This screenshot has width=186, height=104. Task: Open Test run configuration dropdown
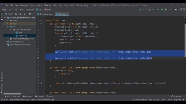pos(149,10)
